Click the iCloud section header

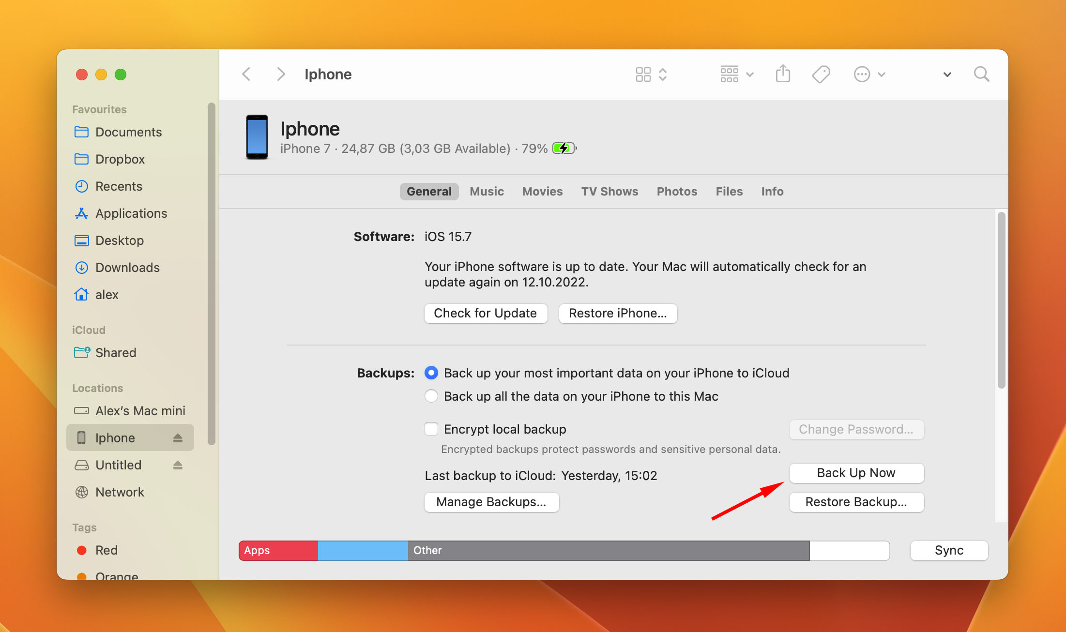click(89, 330)
